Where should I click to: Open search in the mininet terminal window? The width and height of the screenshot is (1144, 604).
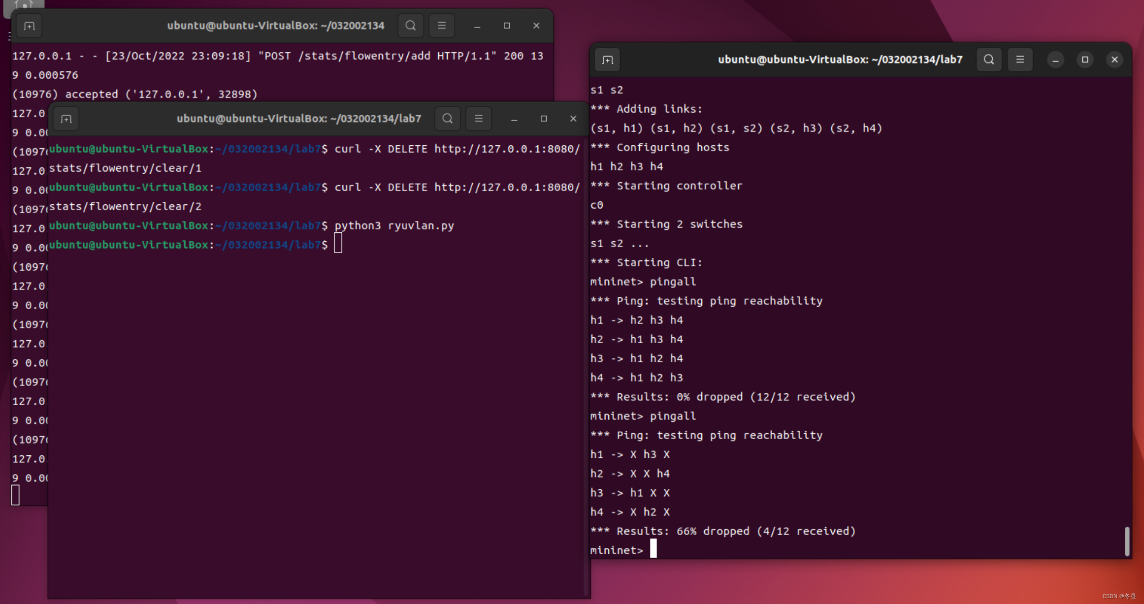point(988,60)
